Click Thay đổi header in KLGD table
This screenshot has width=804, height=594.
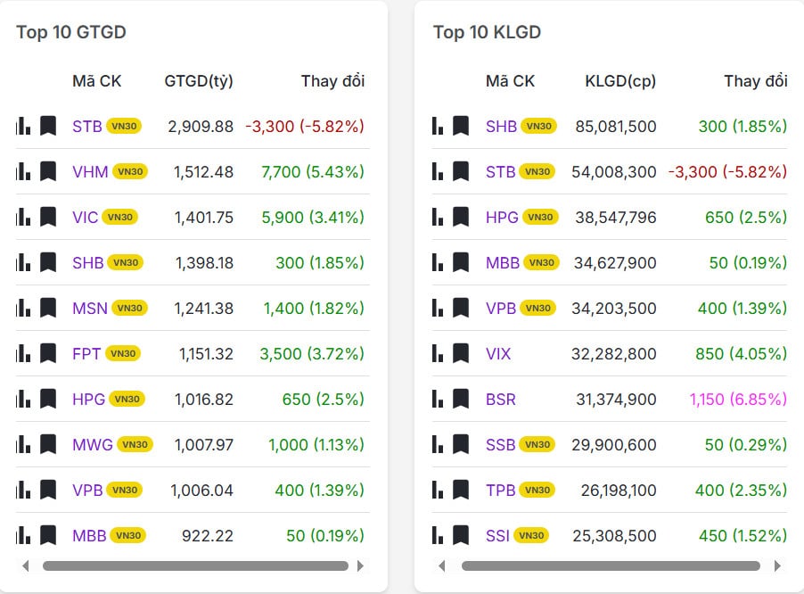(x=755, y=81)
